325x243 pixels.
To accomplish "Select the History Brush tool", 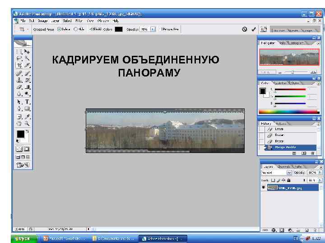I will (x=27, y=80).
